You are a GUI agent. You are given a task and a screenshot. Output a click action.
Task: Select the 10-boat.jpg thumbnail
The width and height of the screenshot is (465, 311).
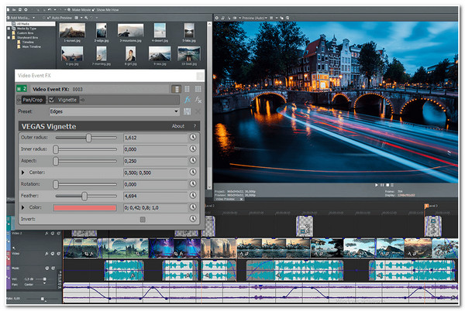(x=189, y=56)
